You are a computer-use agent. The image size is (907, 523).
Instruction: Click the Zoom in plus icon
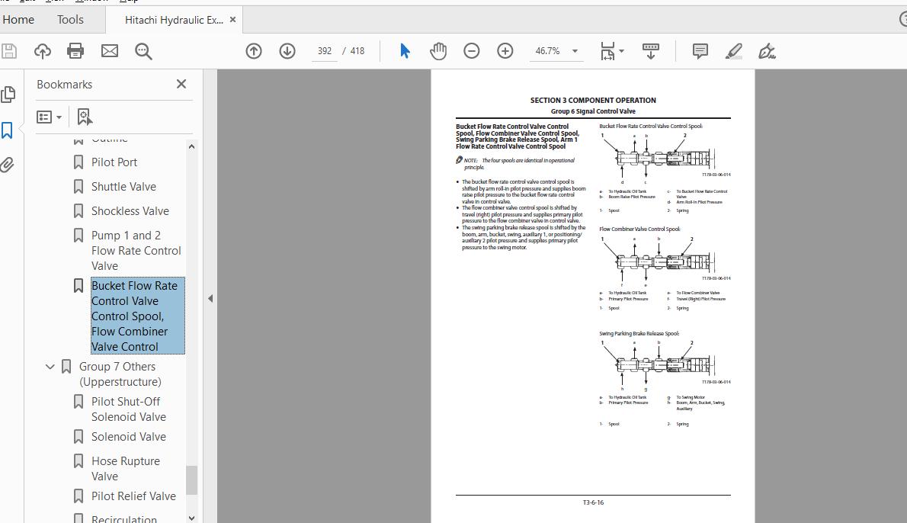505,51
